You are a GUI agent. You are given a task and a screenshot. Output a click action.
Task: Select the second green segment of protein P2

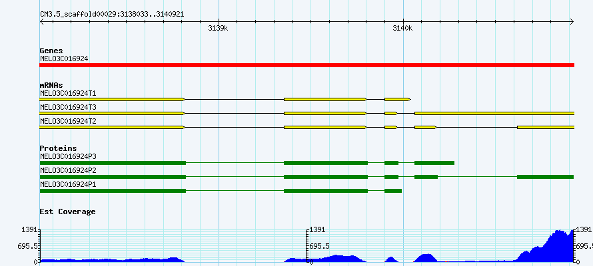pos(326,177)
